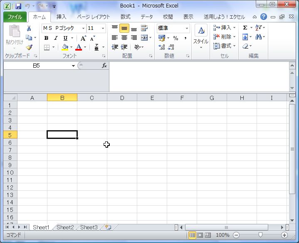Apply percent style with the % icon
The image size is (299, 243).
coord(175,38)
